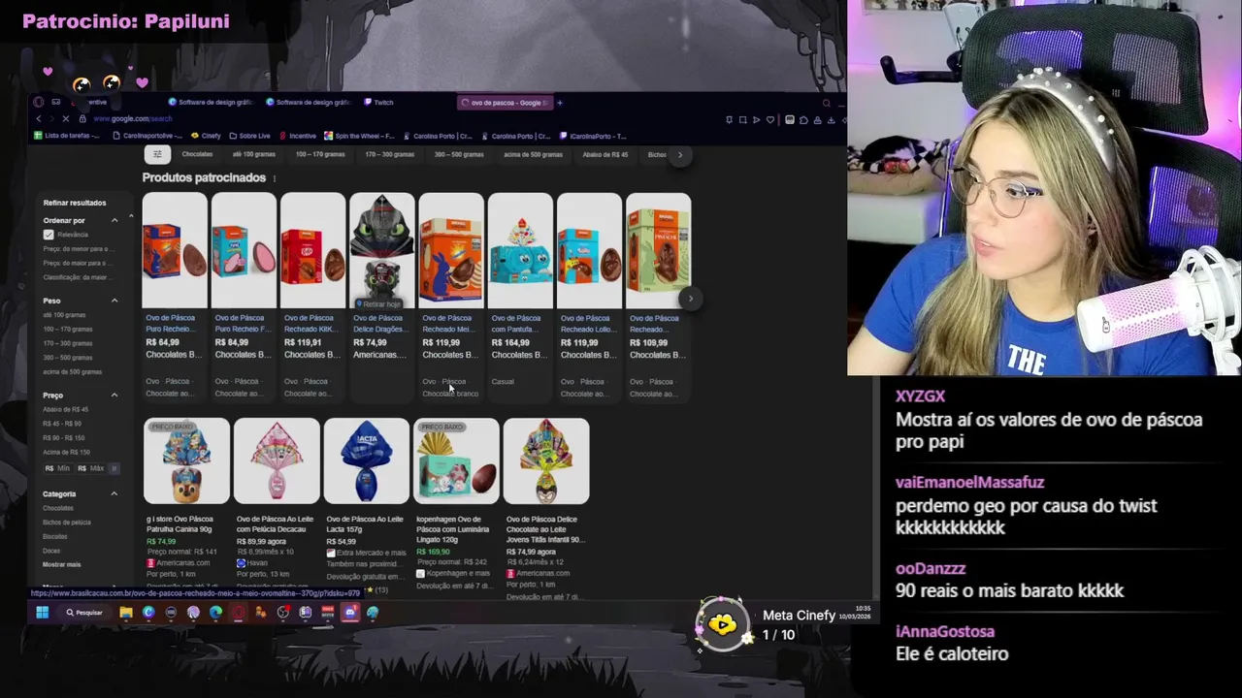
Task: Open R$ 119,91 KitKat egg product
Action: 313,296
